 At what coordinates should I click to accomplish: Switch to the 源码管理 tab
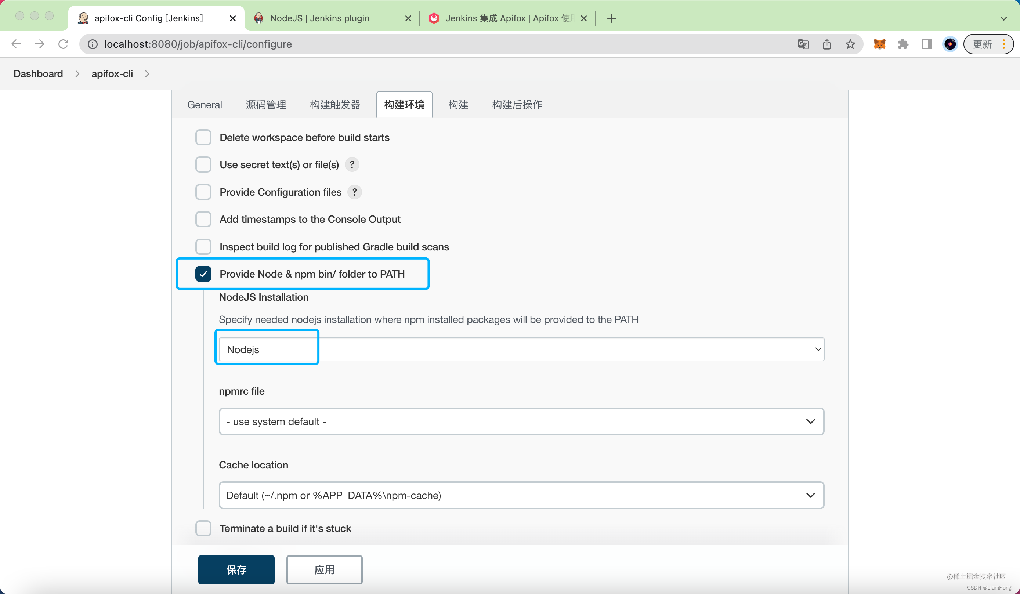[265, 105]
